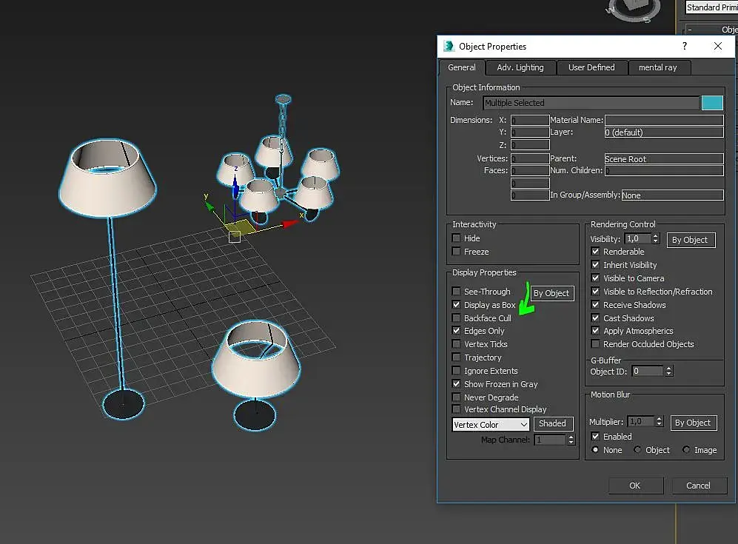Screen dimensions: 738x544
Task: Click By Object button in Display Properties
Action: 551,293
